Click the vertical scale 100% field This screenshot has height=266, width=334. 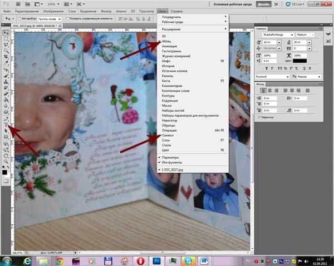pos(270,56)
